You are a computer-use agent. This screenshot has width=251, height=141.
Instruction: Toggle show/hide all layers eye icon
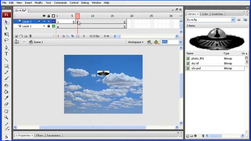[44, 16]
